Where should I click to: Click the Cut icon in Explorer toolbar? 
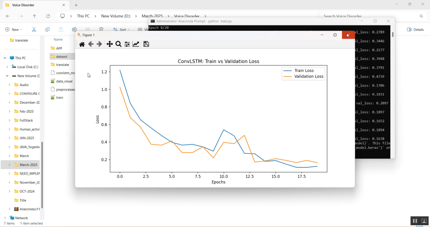coord(34,29)
